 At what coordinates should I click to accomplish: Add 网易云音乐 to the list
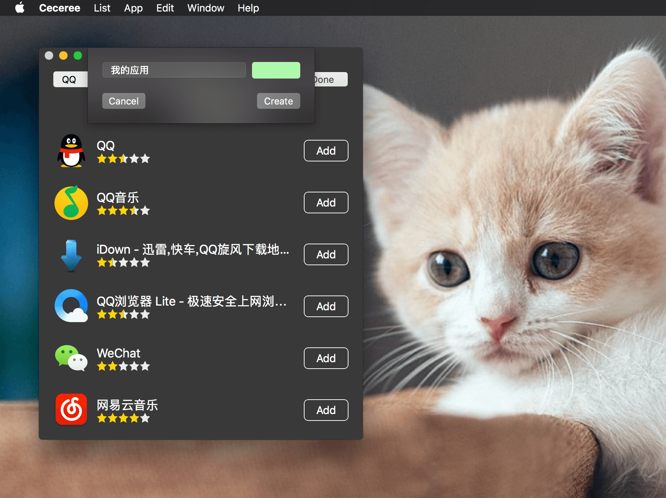[x=326, y=410]
